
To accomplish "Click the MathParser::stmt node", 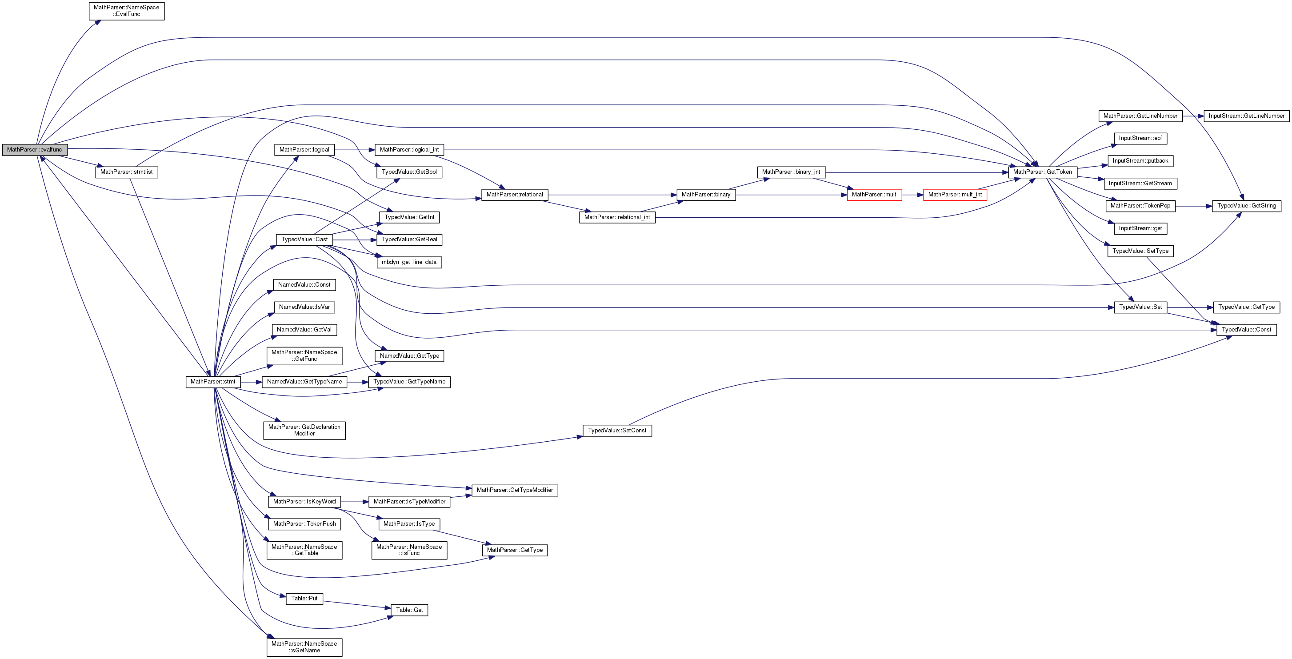I will point(212,382).
